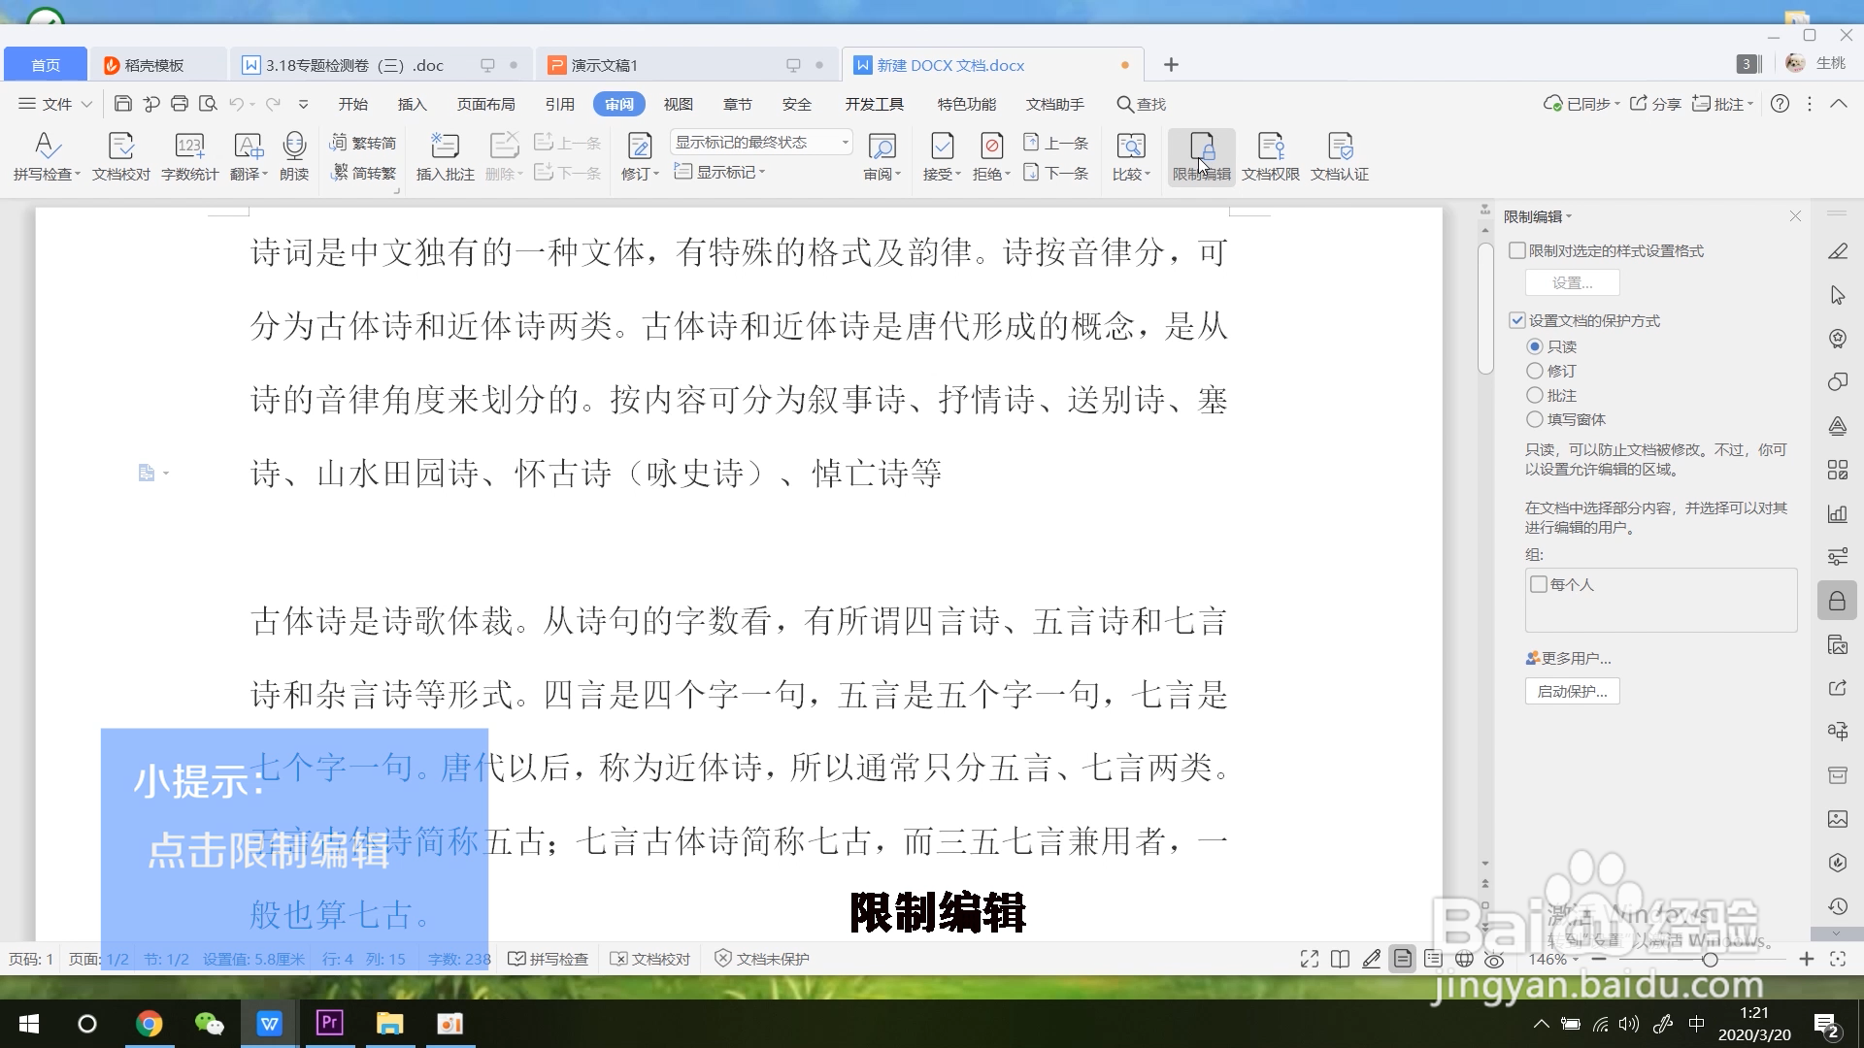Viewport: 1864px width, 1048px height.
Task: Select the 填写窗体 radio option
Action: click(1535, 419)
